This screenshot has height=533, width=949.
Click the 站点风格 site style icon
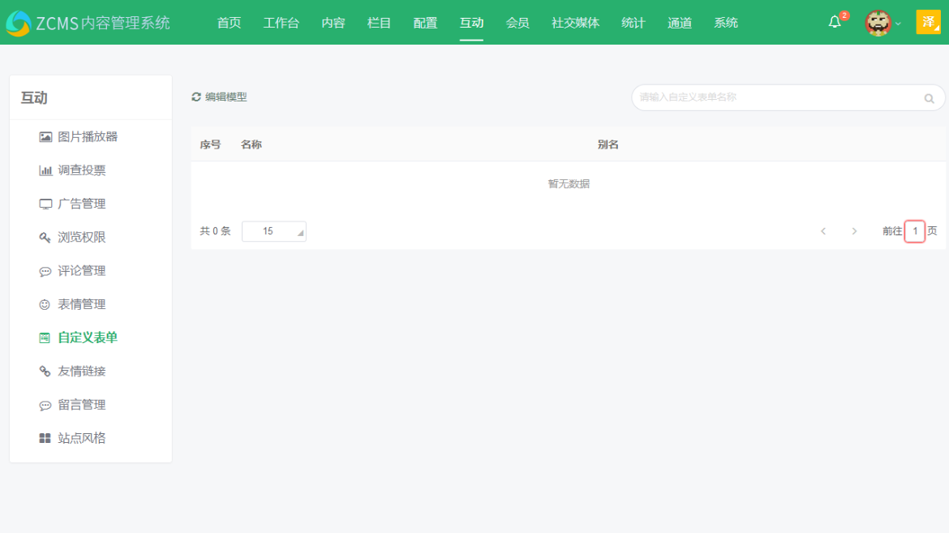coord(45,437)
